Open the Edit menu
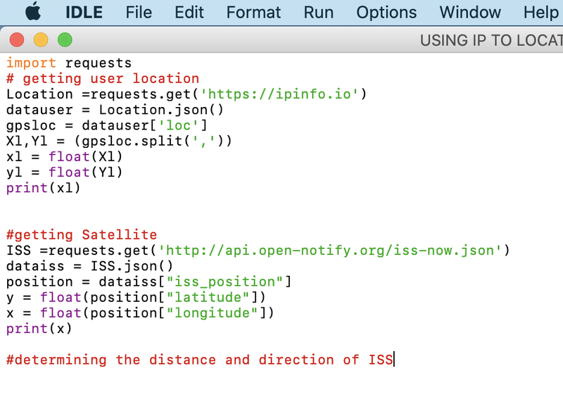This screenshot has height=416, width=563. point(189,12)
